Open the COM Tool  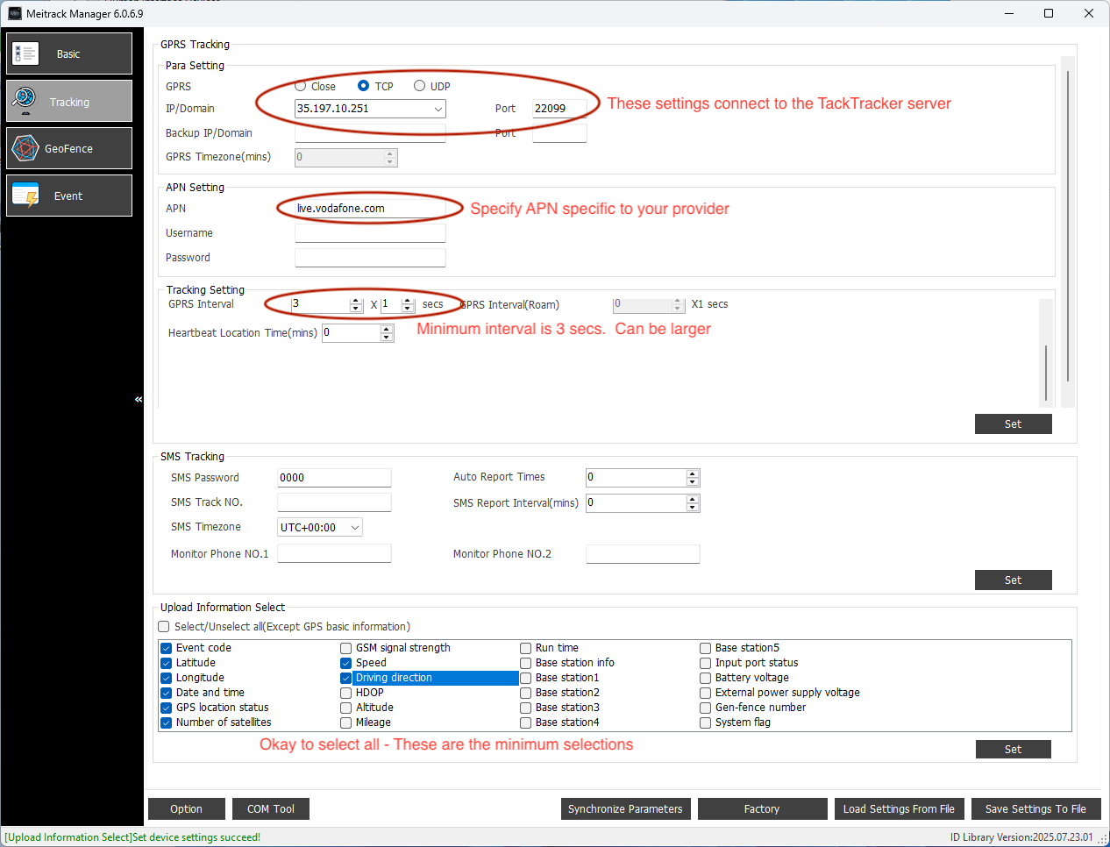270,809
